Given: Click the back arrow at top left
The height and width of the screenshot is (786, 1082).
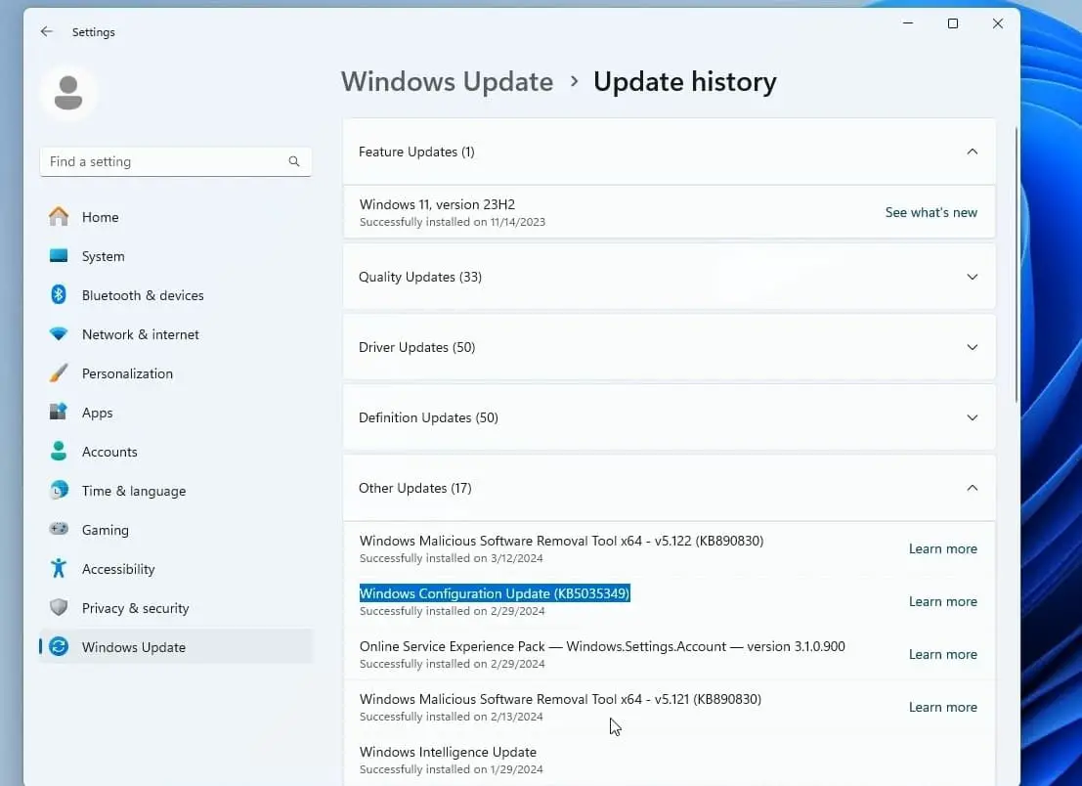Looking at the screenshot, I should 45,31.
